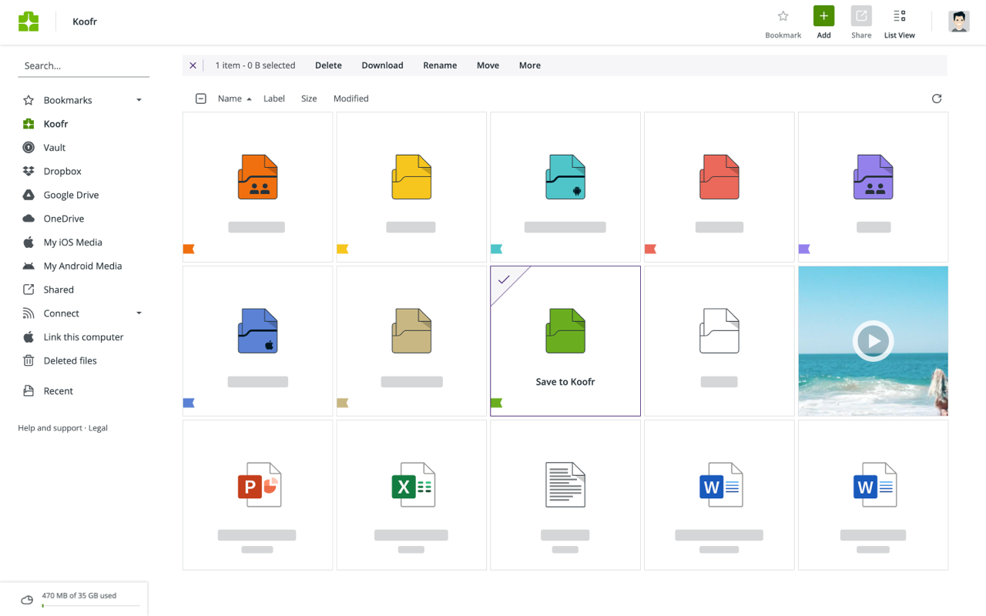986x616 pixels.
Task: Open the More menu in selection toolbar
Action: pyautogui.click(x=530, y=65)
